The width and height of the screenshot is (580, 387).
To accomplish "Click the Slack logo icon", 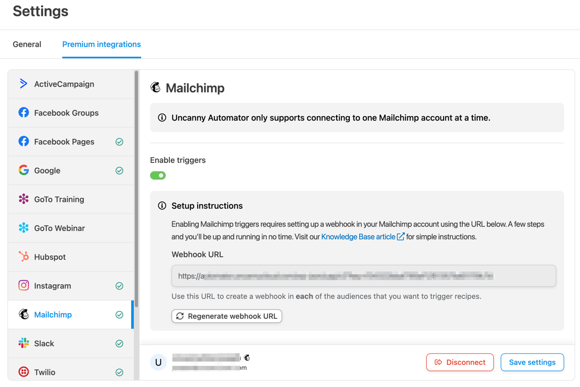I will coord(24,343).
